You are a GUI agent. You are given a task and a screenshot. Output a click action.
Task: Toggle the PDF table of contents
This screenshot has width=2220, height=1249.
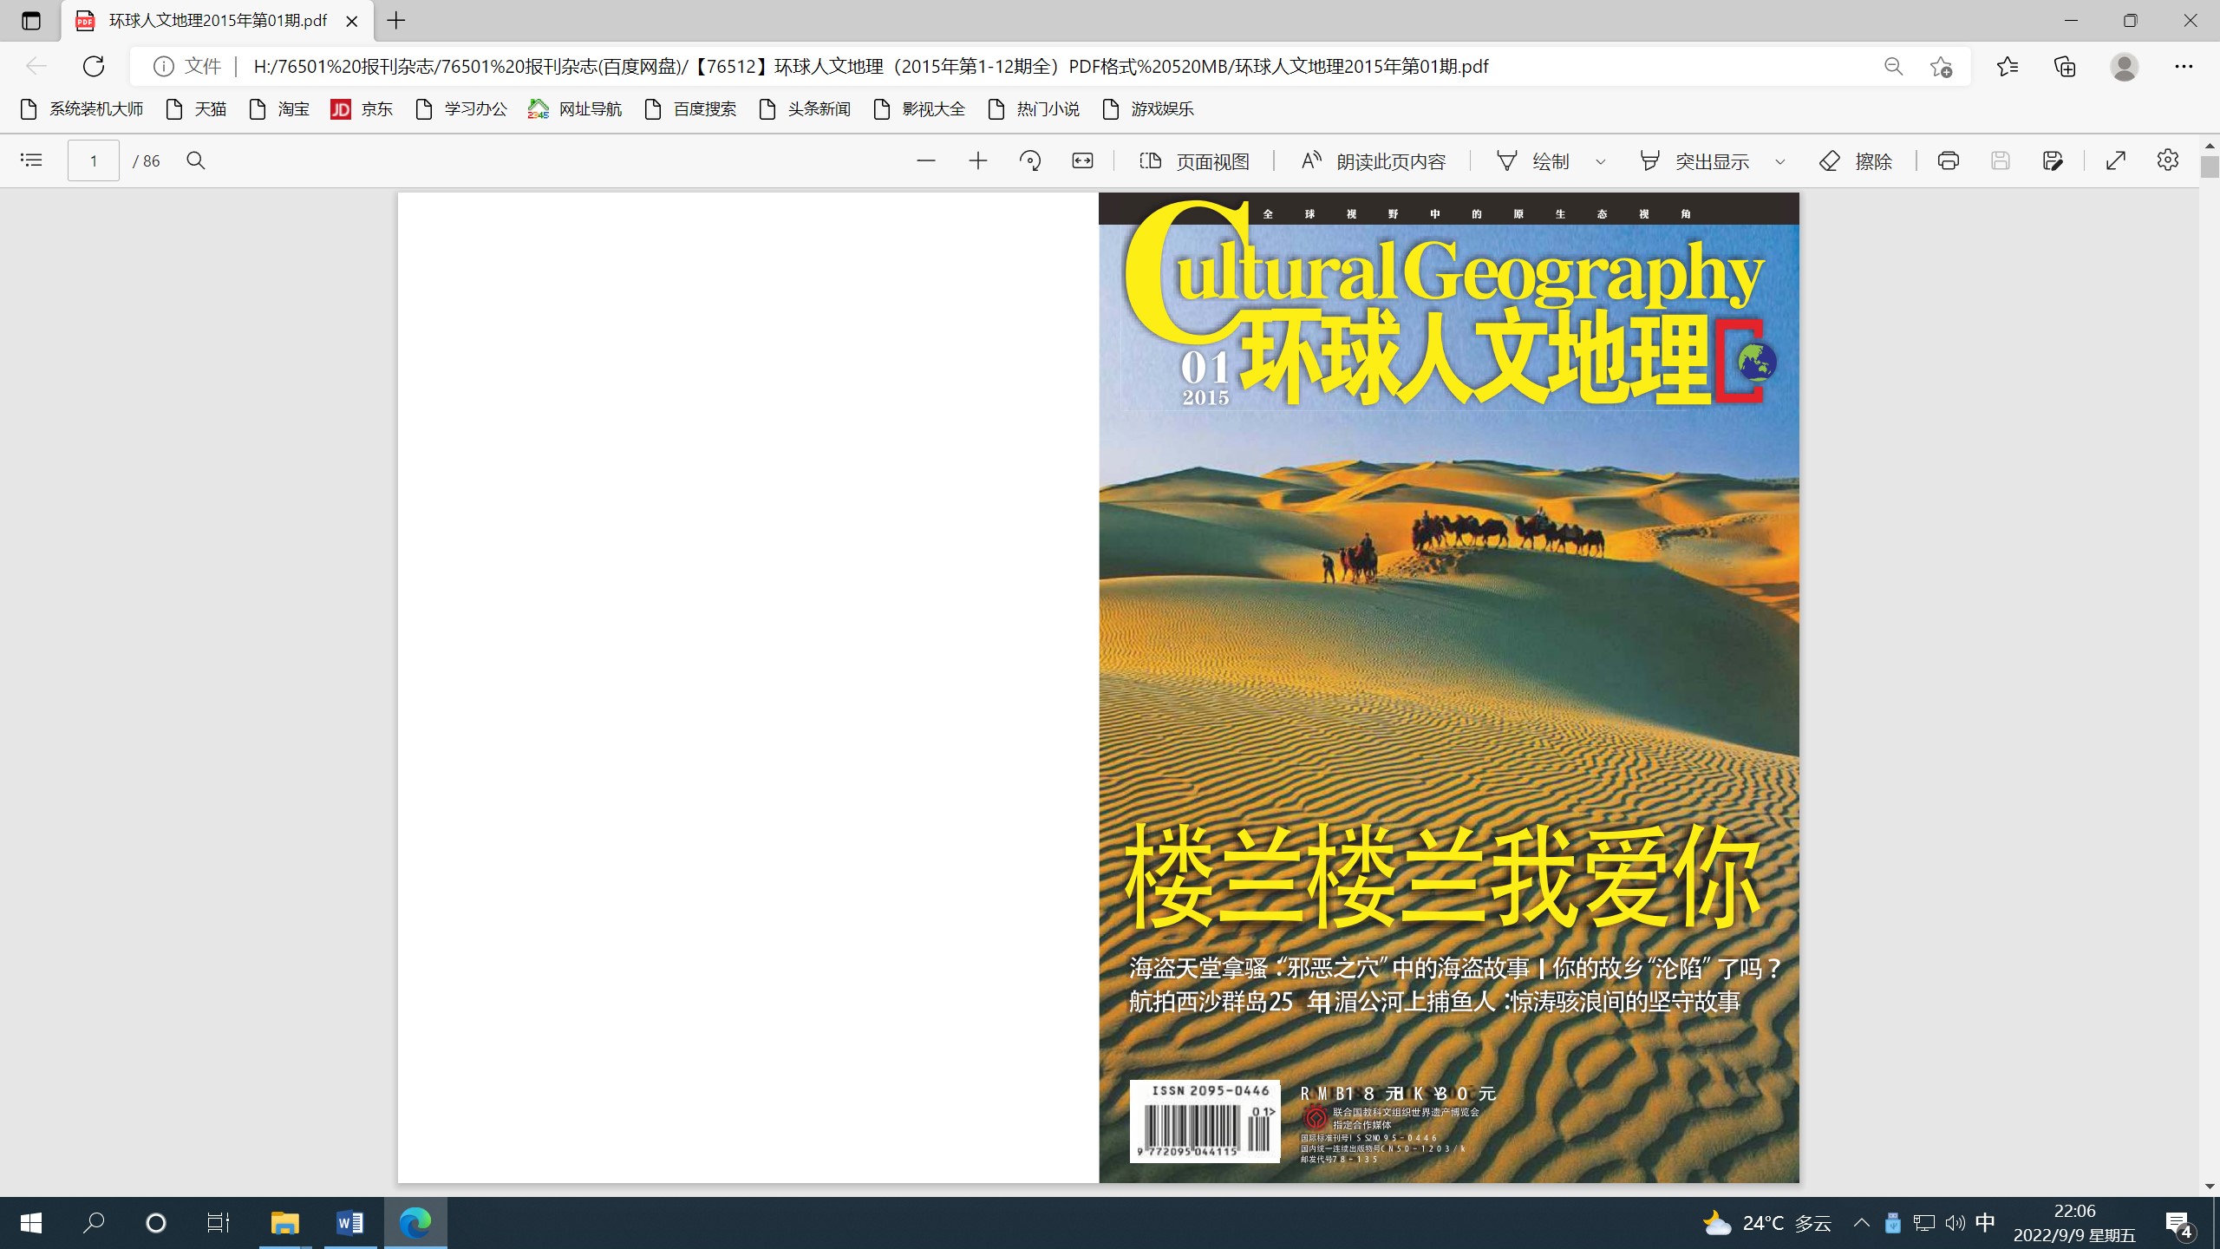pyautogui.click(x=31, y=160)
